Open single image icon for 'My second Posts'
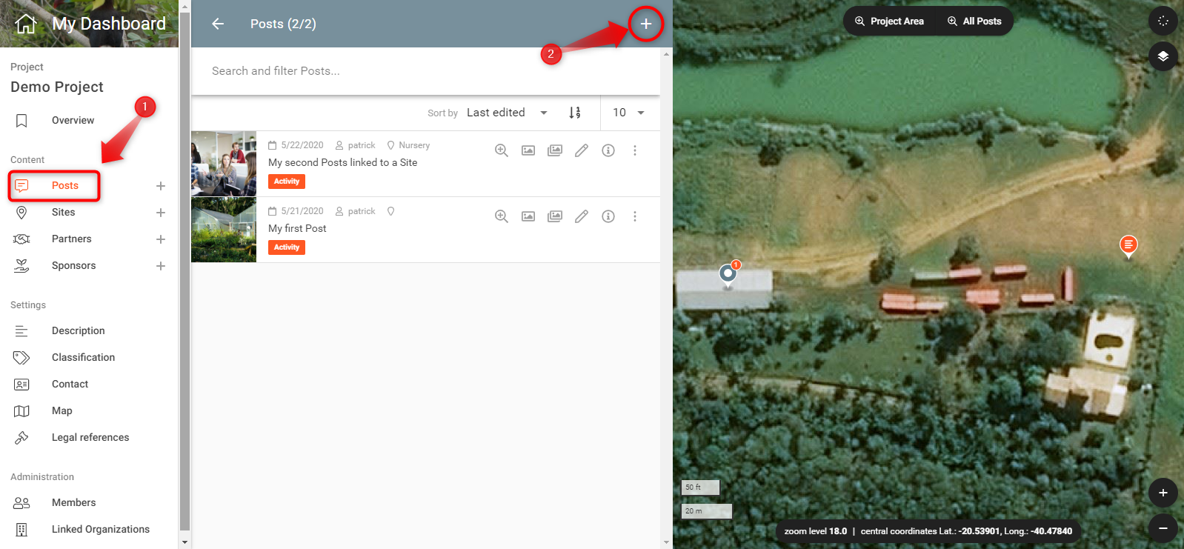 528,150
